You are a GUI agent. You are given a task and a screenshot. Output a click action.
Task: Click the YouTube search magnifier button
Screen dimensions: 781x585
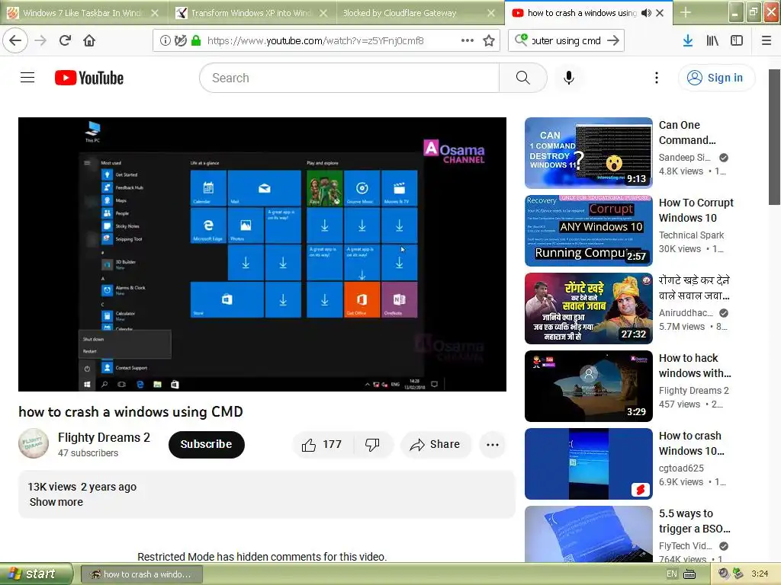pos(523,78)
